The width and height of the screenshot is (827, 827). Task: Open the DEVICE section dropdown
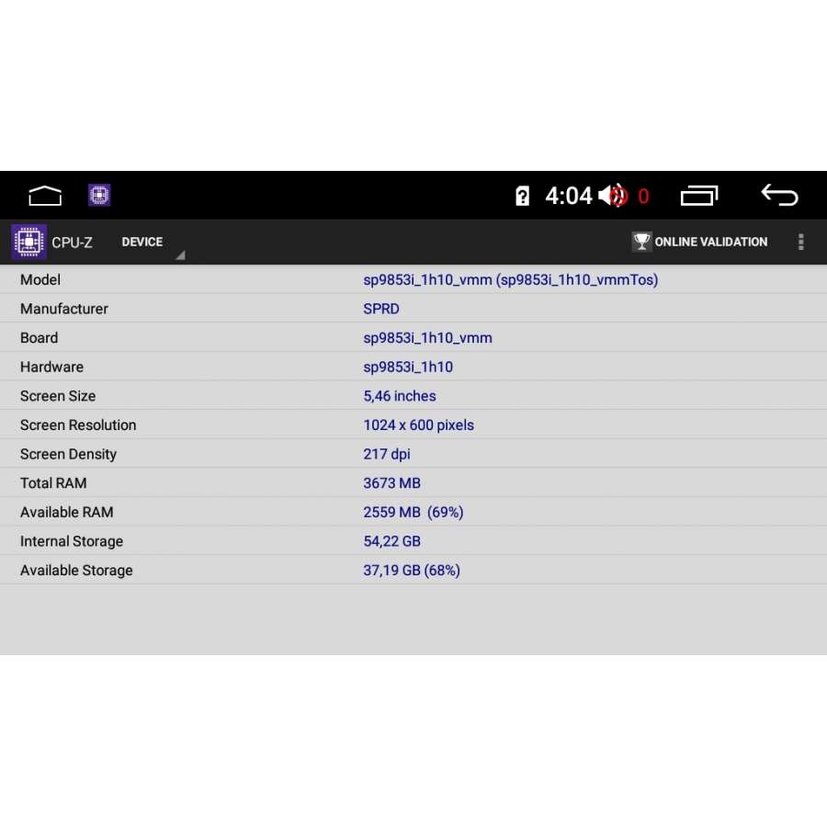(153, 243)
